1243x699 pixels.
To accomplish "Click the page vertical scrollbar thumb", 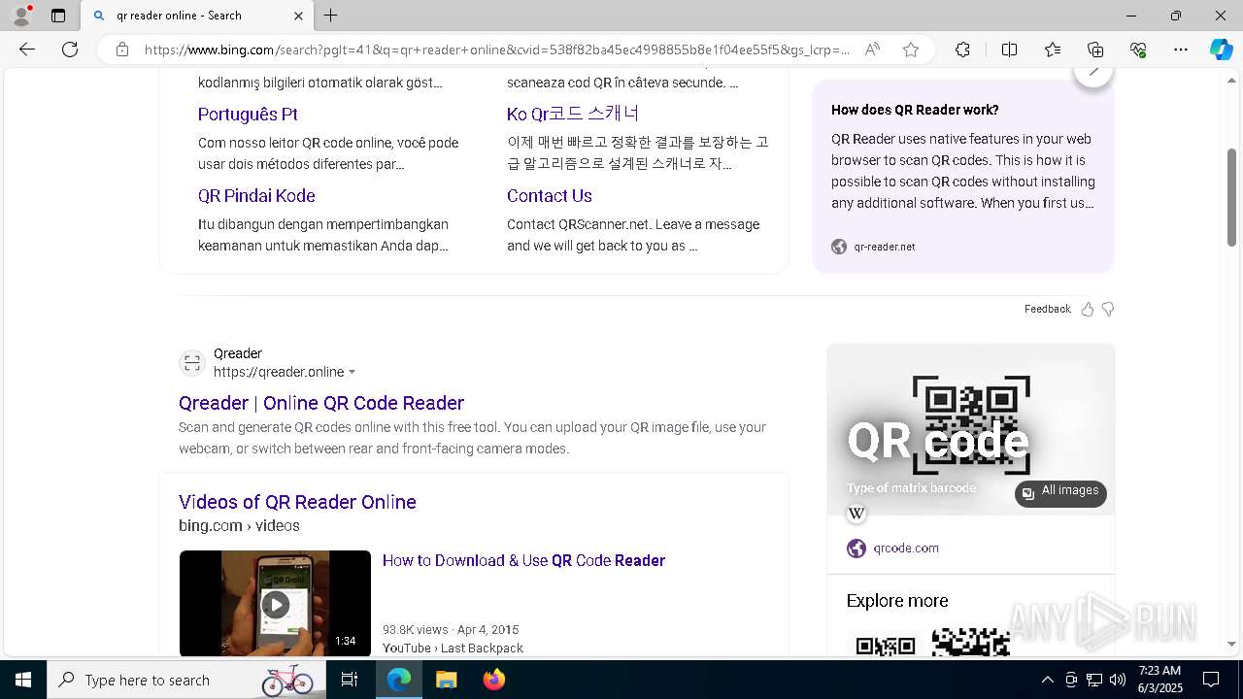I will coord(1232,197).
